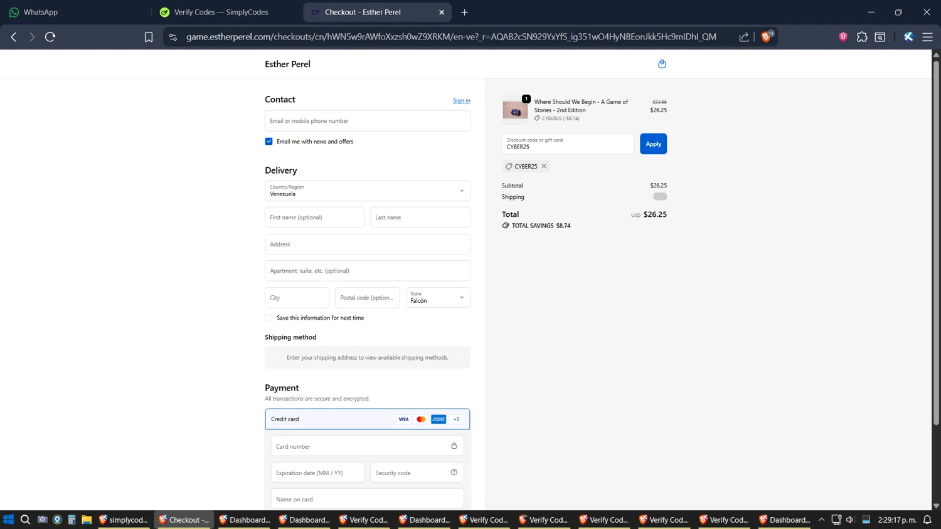Open the Windows Start menu
The width and height of the screenshot is (941, 529).
[9, 520]
